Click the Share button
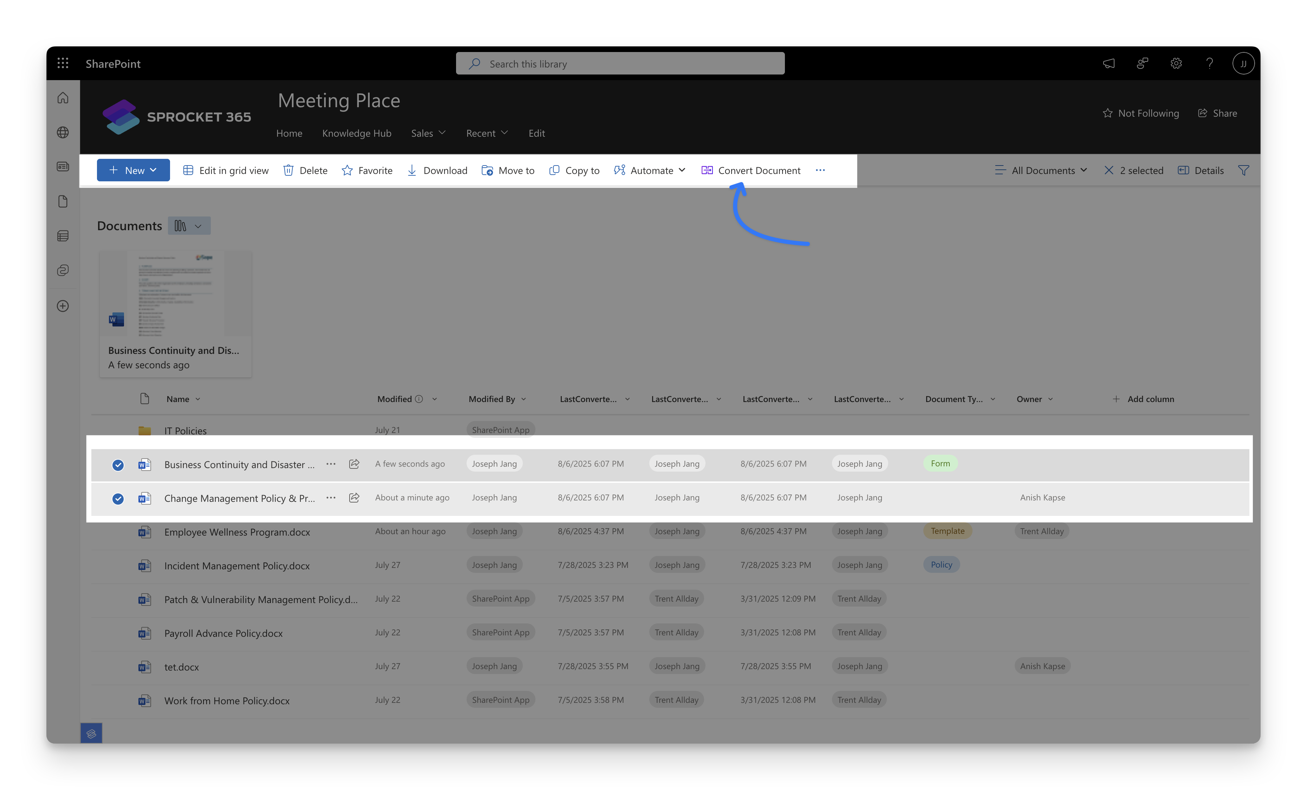This screenshot has height=790, width=1307. click(1218, 113)
